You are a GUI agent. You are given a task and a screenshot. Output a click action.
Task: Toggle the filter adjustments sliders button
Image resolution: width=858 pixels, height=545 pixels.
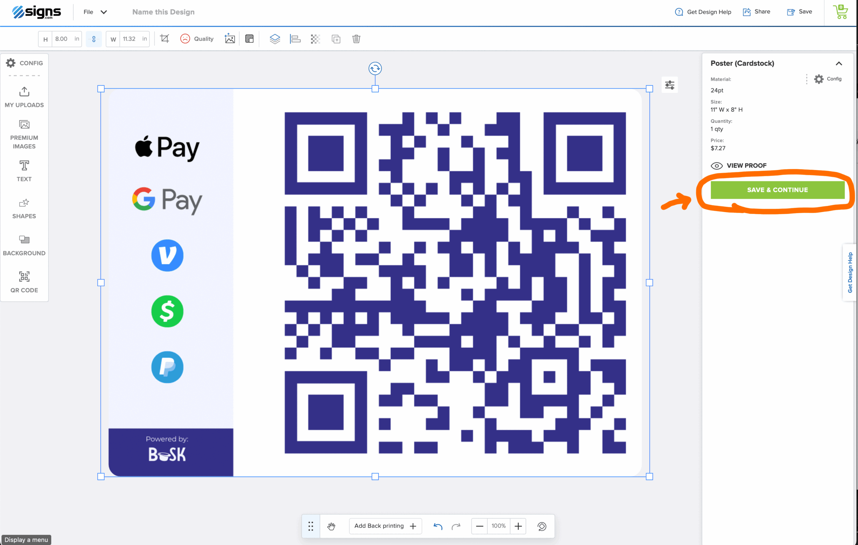tap(670, 85)
